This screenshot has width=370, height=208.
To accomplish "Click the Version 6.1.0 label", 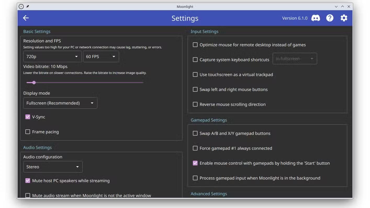I will point(295,18).
